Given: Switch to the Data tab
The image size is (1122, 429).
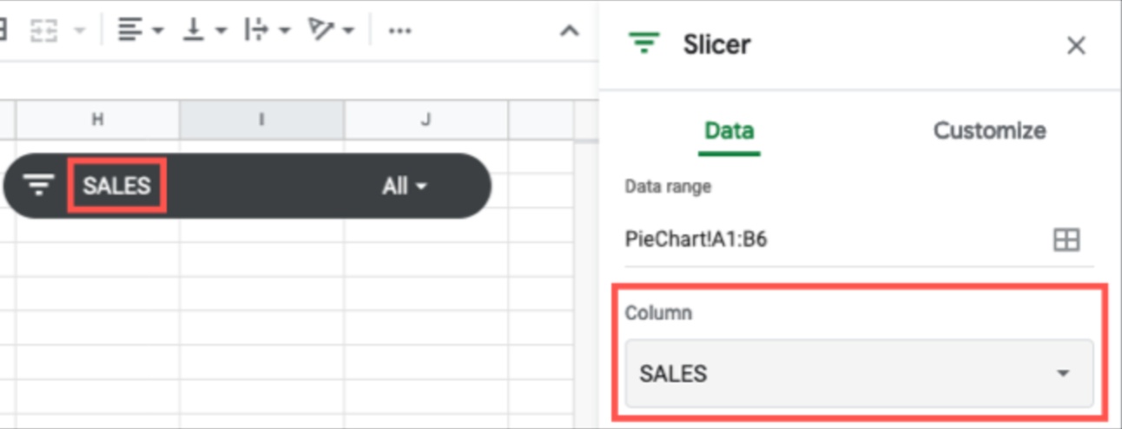Looking at the screenshot, I should [729, 131].
